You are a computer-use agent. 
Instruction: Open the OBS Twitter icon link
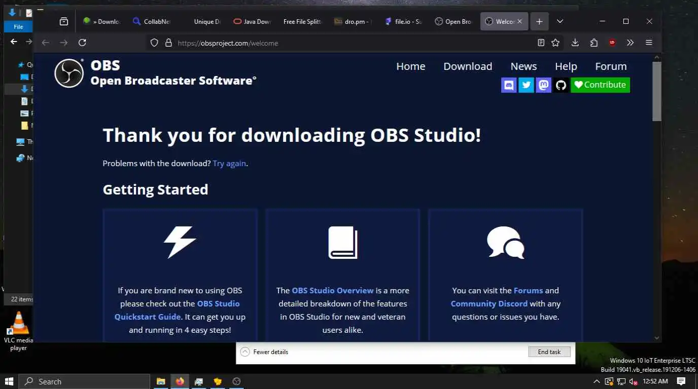(526, 85)
